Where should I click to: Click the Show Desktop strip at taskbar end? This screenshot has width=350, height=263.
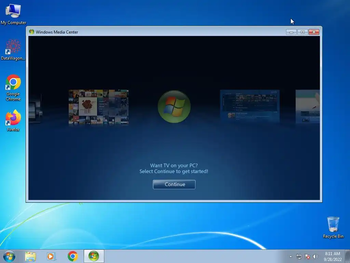tap(348, 256)
